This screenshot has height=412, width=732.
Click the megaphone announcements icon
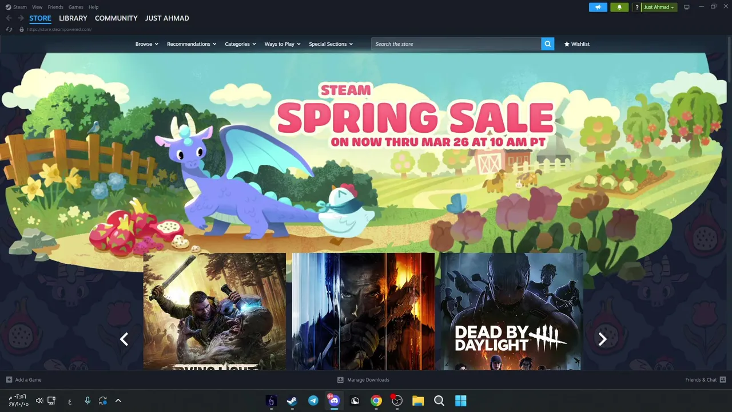tap(598, 7)
